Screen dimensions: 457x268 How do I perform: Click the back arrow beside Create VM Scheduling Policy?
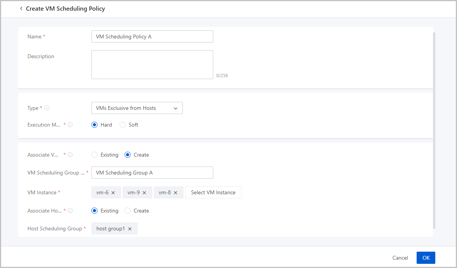[21, 8]
